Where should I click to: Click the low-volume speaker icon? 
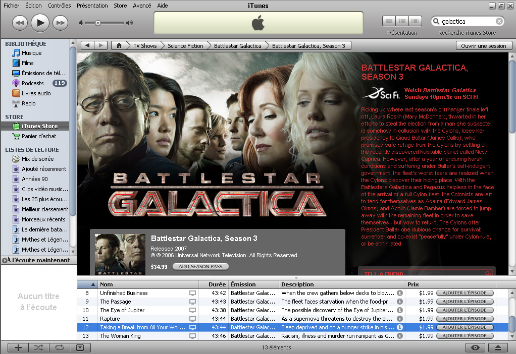pyautogui.click(x=81, y=23)
